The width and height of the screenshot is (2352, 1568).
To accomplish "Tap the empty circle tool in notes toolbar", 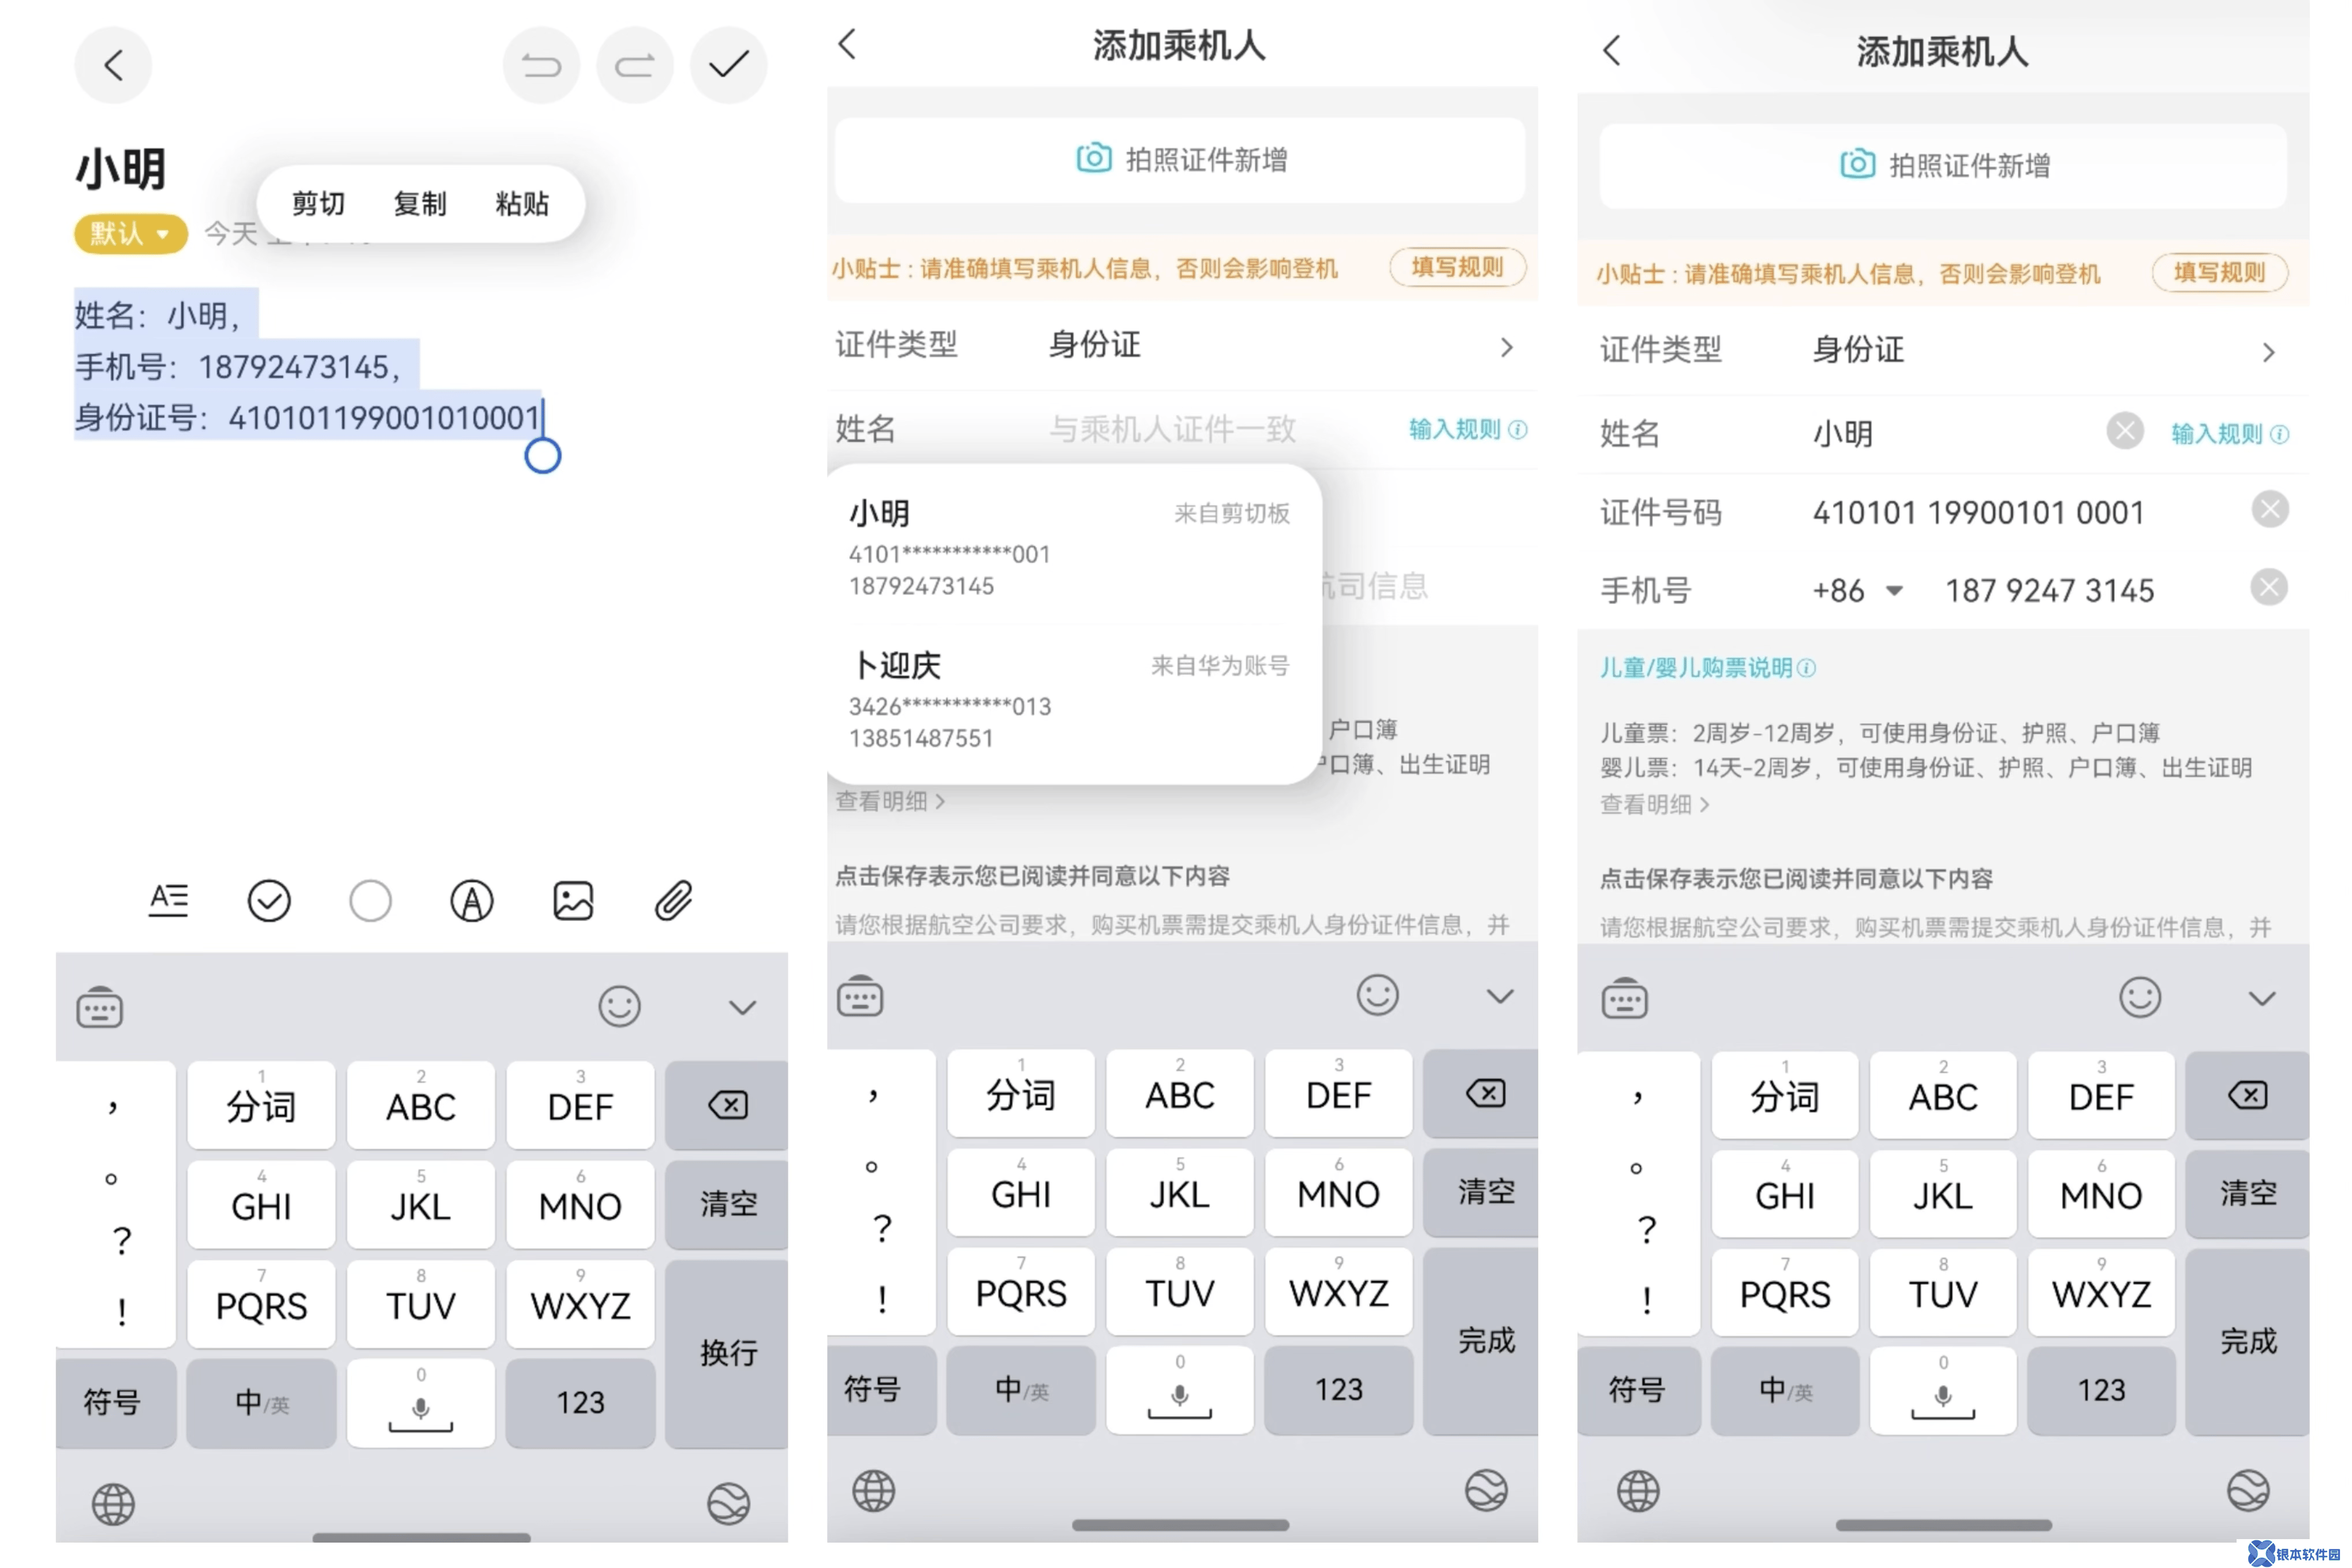I will (370, 901).
